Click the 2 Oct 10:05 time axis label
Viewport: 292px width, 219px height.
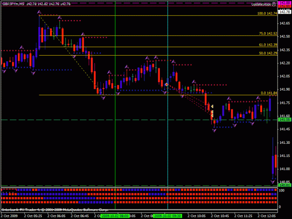[x=197, y=216]
